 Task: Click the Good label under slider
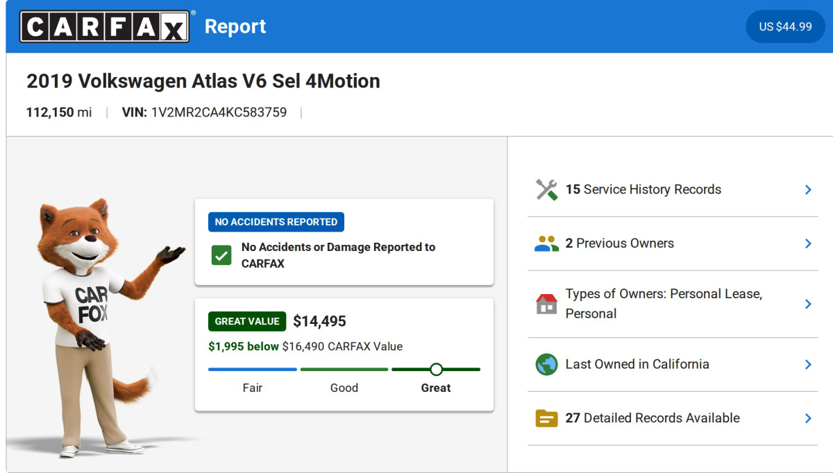tap(344, 388)
